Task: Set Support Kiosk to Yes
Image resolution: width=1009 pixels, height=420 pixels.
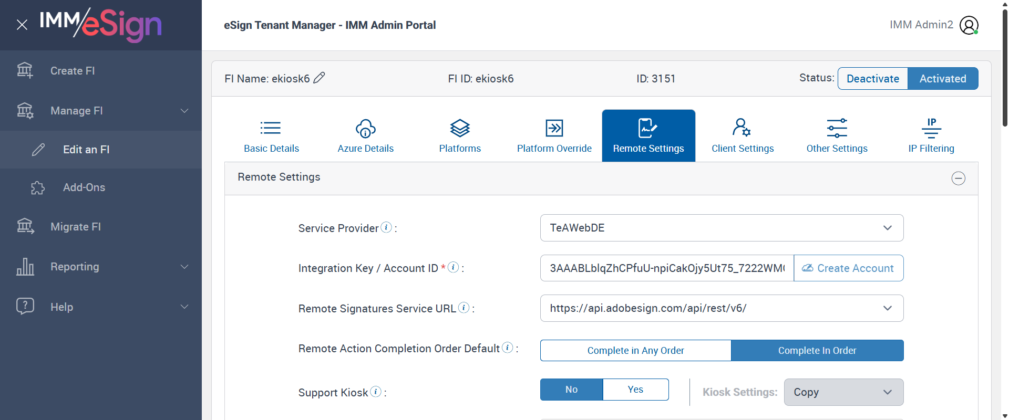Action: click(x=635, y=390)
